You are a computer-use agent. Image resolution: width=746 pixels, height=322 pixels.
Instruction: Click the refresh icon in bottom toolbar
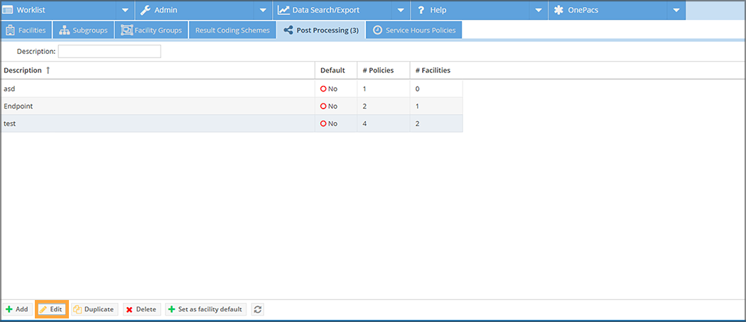click(x=258, y=309)
